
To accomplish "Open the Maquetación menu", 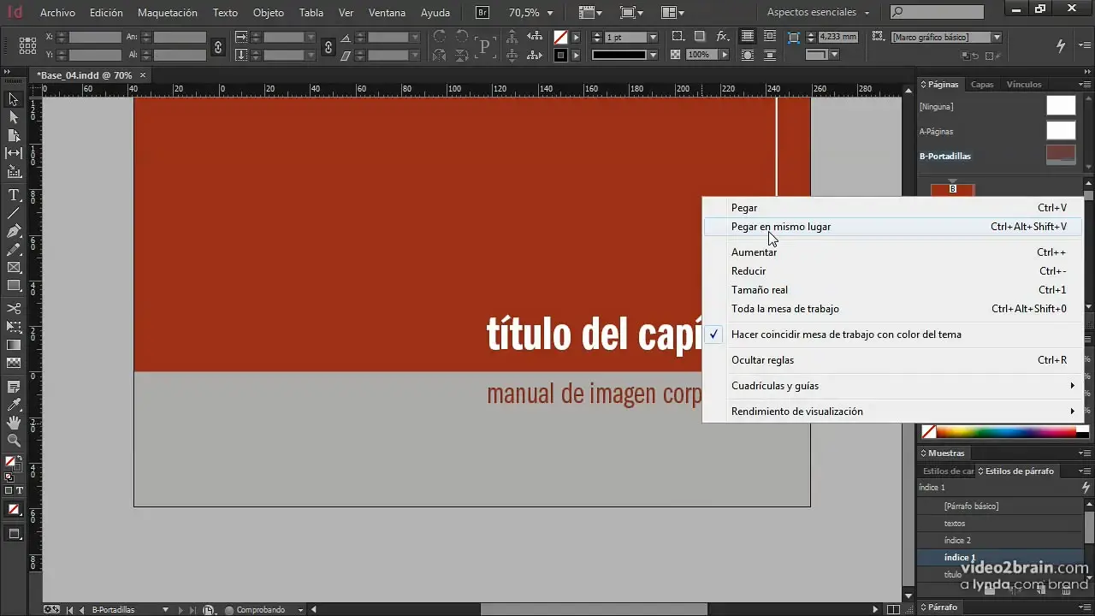I will [168, 13].
